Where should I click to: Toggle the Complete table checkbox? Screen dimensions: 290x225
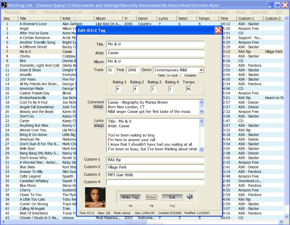coord(182,75)
